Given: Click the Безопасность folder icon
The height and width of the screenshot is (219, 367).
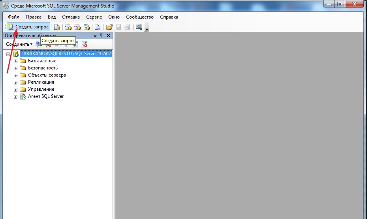Looking at the screenshot, I should tap(23, 68).
